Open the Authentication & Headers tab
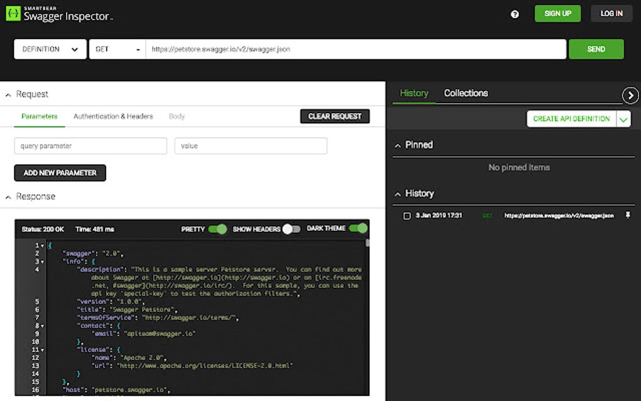 click(113, 116)
